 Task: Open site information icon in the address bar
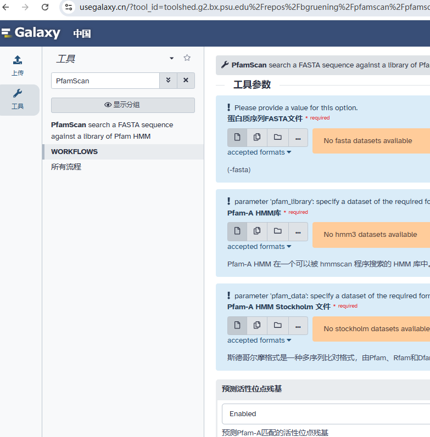tap(69, 7)
